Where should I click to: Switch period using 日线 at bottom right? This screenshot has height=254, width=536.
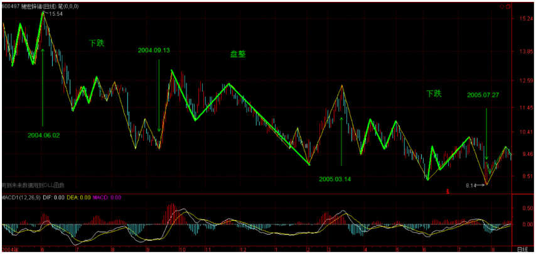pos(522,250)
